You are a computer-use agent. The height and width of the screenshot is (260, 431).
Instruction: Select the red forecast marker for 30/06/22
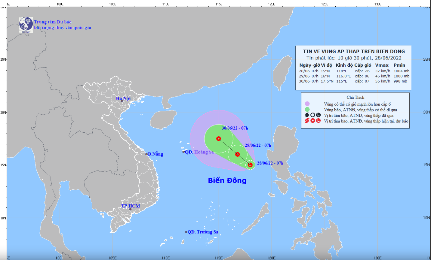pyautogui.click(x=219, y=139)
